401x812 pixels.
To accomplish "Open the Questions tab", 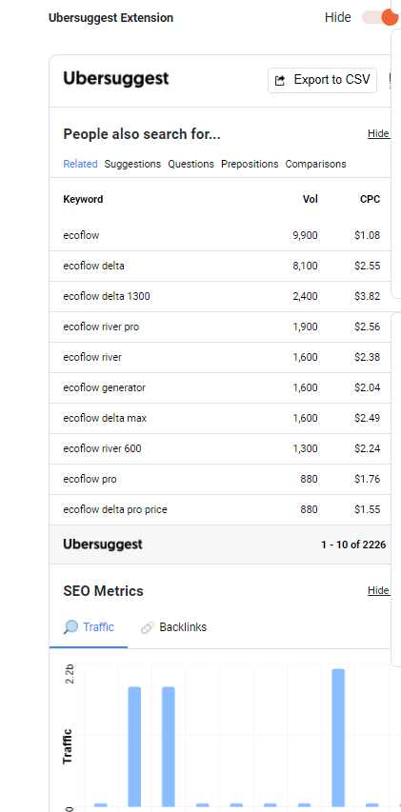I will [x=190, y=164].
